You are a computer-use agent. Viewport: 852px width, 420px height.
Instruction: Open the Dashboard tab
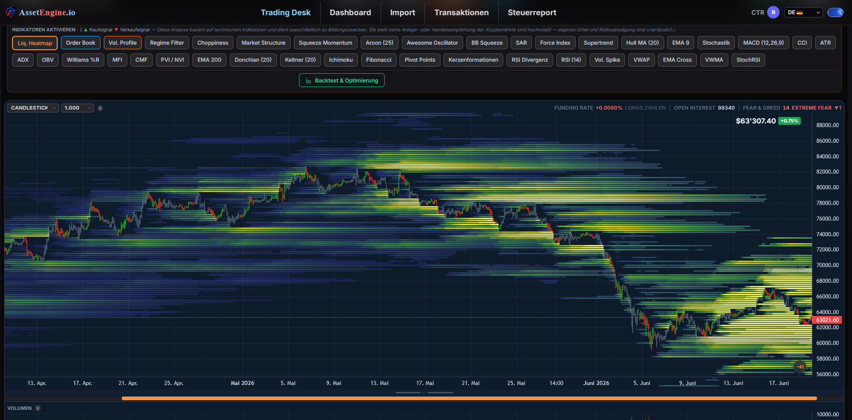[350, 12]
